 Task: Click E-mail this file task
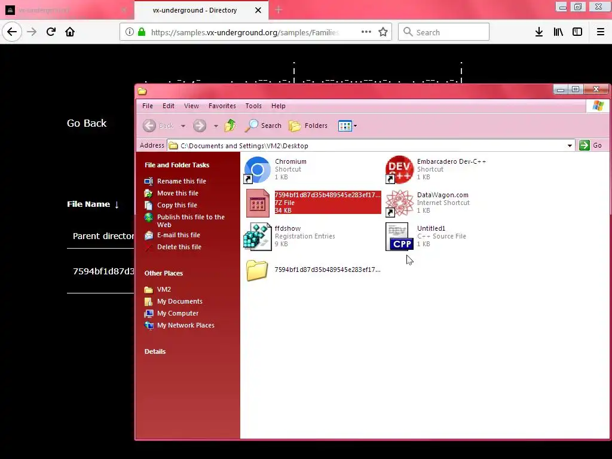click(178, 235)
